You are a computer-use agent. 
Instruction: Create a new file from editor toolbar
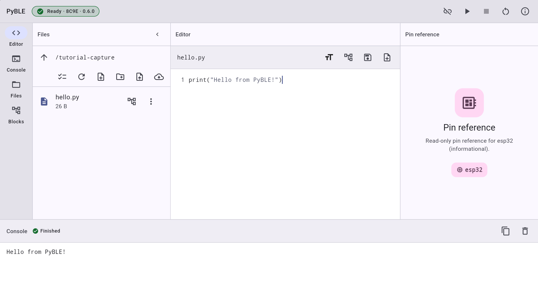pos(387,57)
